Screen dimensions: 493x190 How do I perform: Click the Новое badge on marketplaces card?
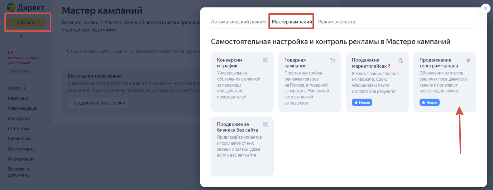[362, 102]
